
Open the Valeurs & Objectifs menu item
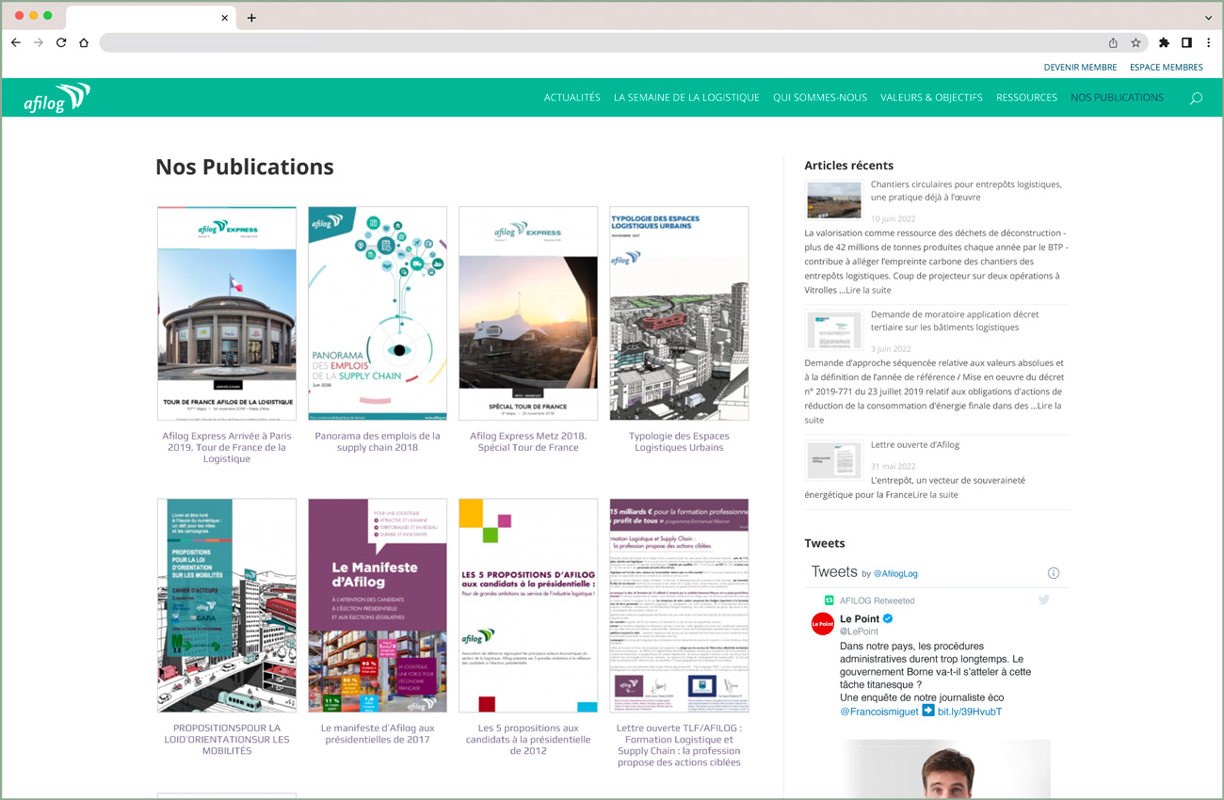pyautogui.click(x=931, y=98)
